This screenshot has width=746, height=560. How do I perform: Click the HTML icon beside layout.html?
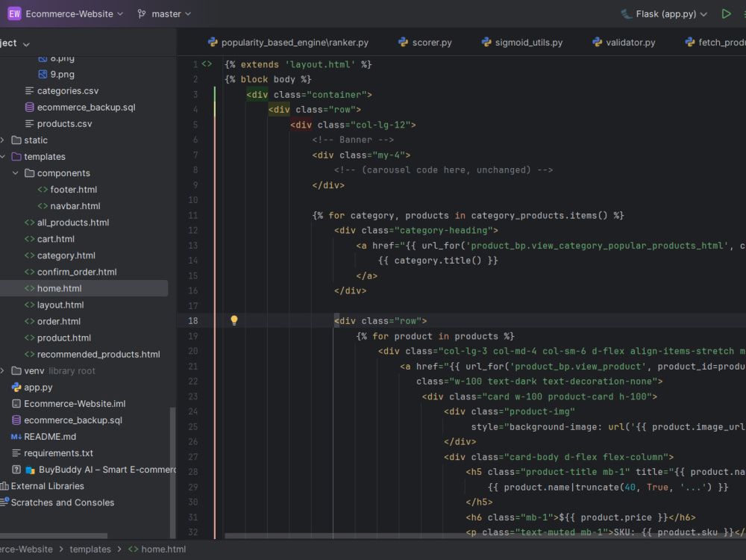tap(30, 305)
